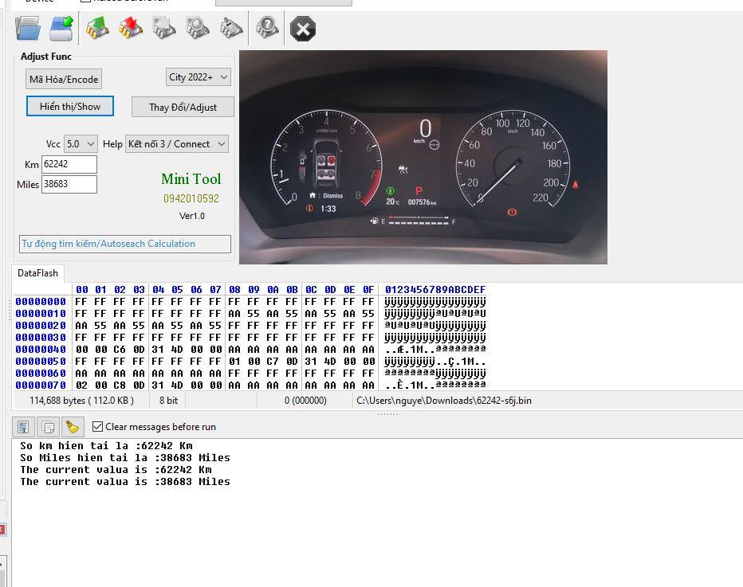
Task: Click the clear messages broom icon
Action: click(x=73, y=427)
